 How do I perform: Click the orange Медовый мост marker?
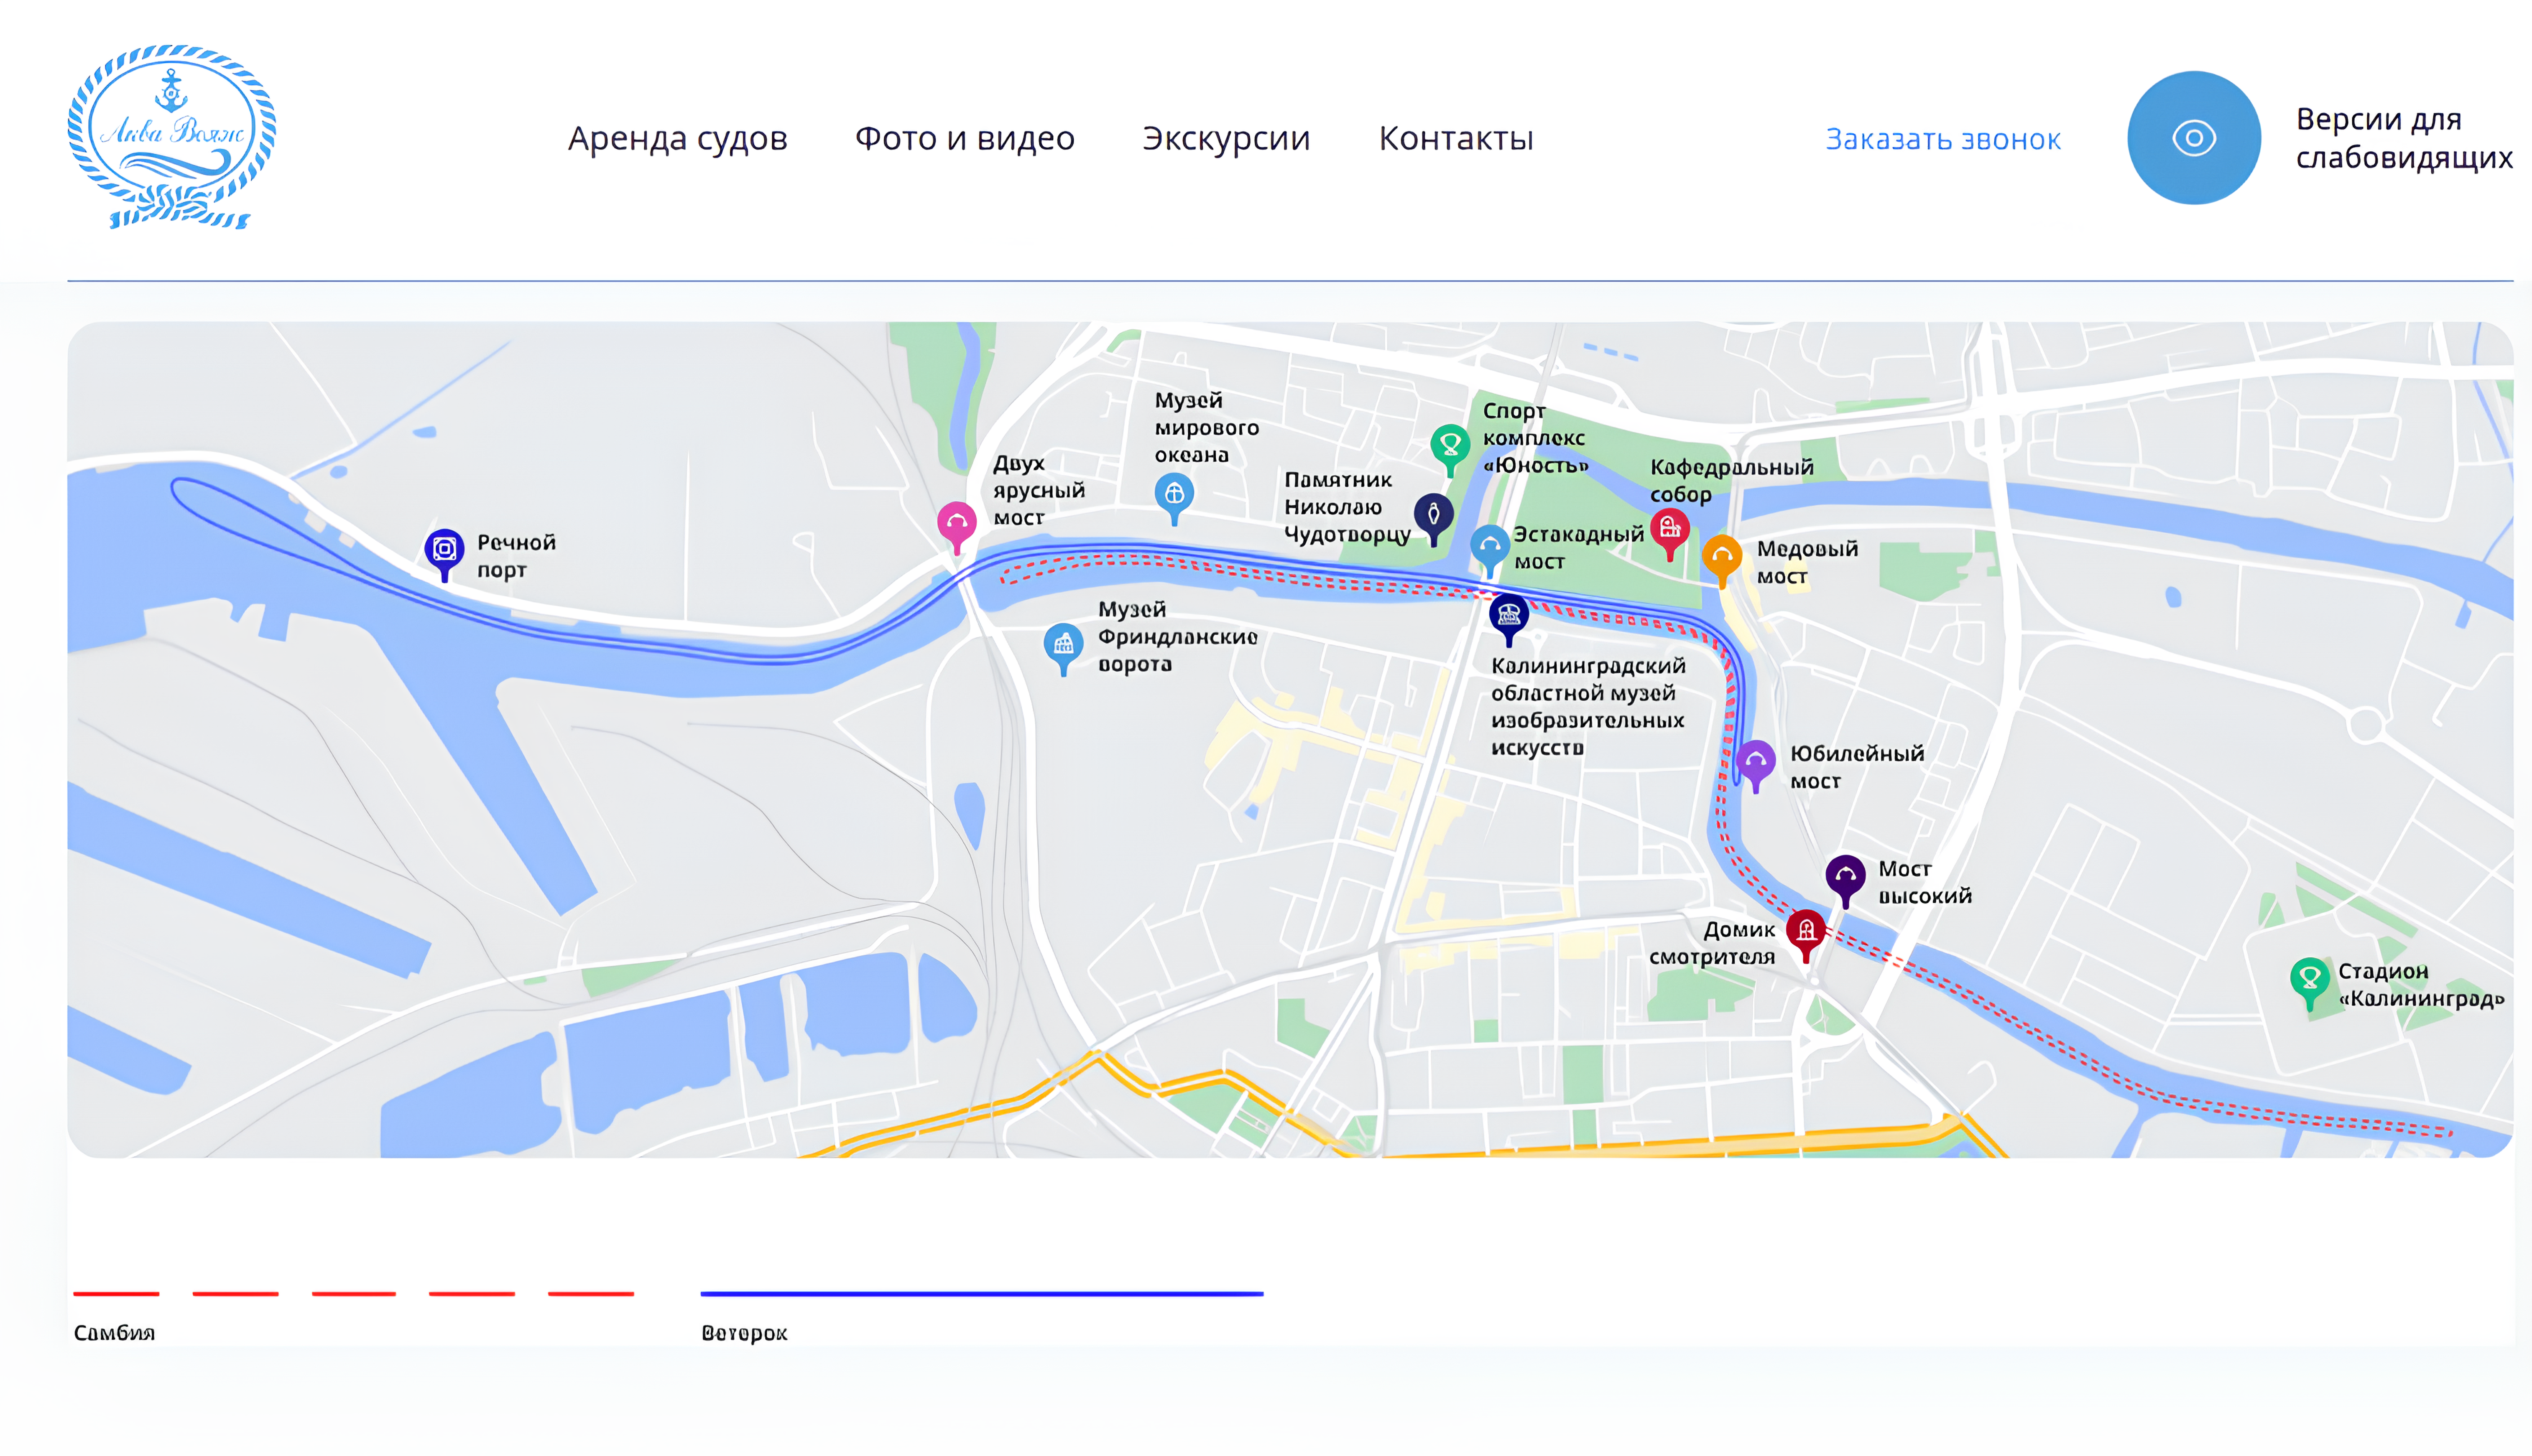[x=1722, y=555]
